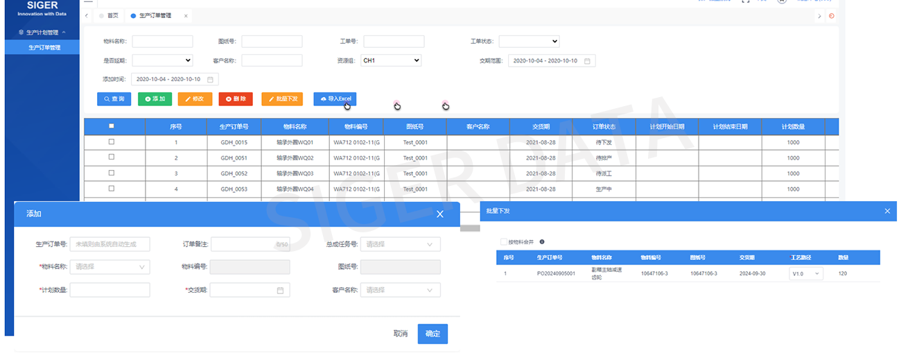Click the info icon beside 按物料合并
The width and height of the screenshot is (901, 360).
click(x=542, y=242)
